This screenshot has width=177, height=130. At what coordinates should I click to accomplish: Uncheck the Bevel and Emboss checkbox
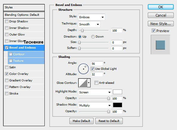tap(7, 47)
